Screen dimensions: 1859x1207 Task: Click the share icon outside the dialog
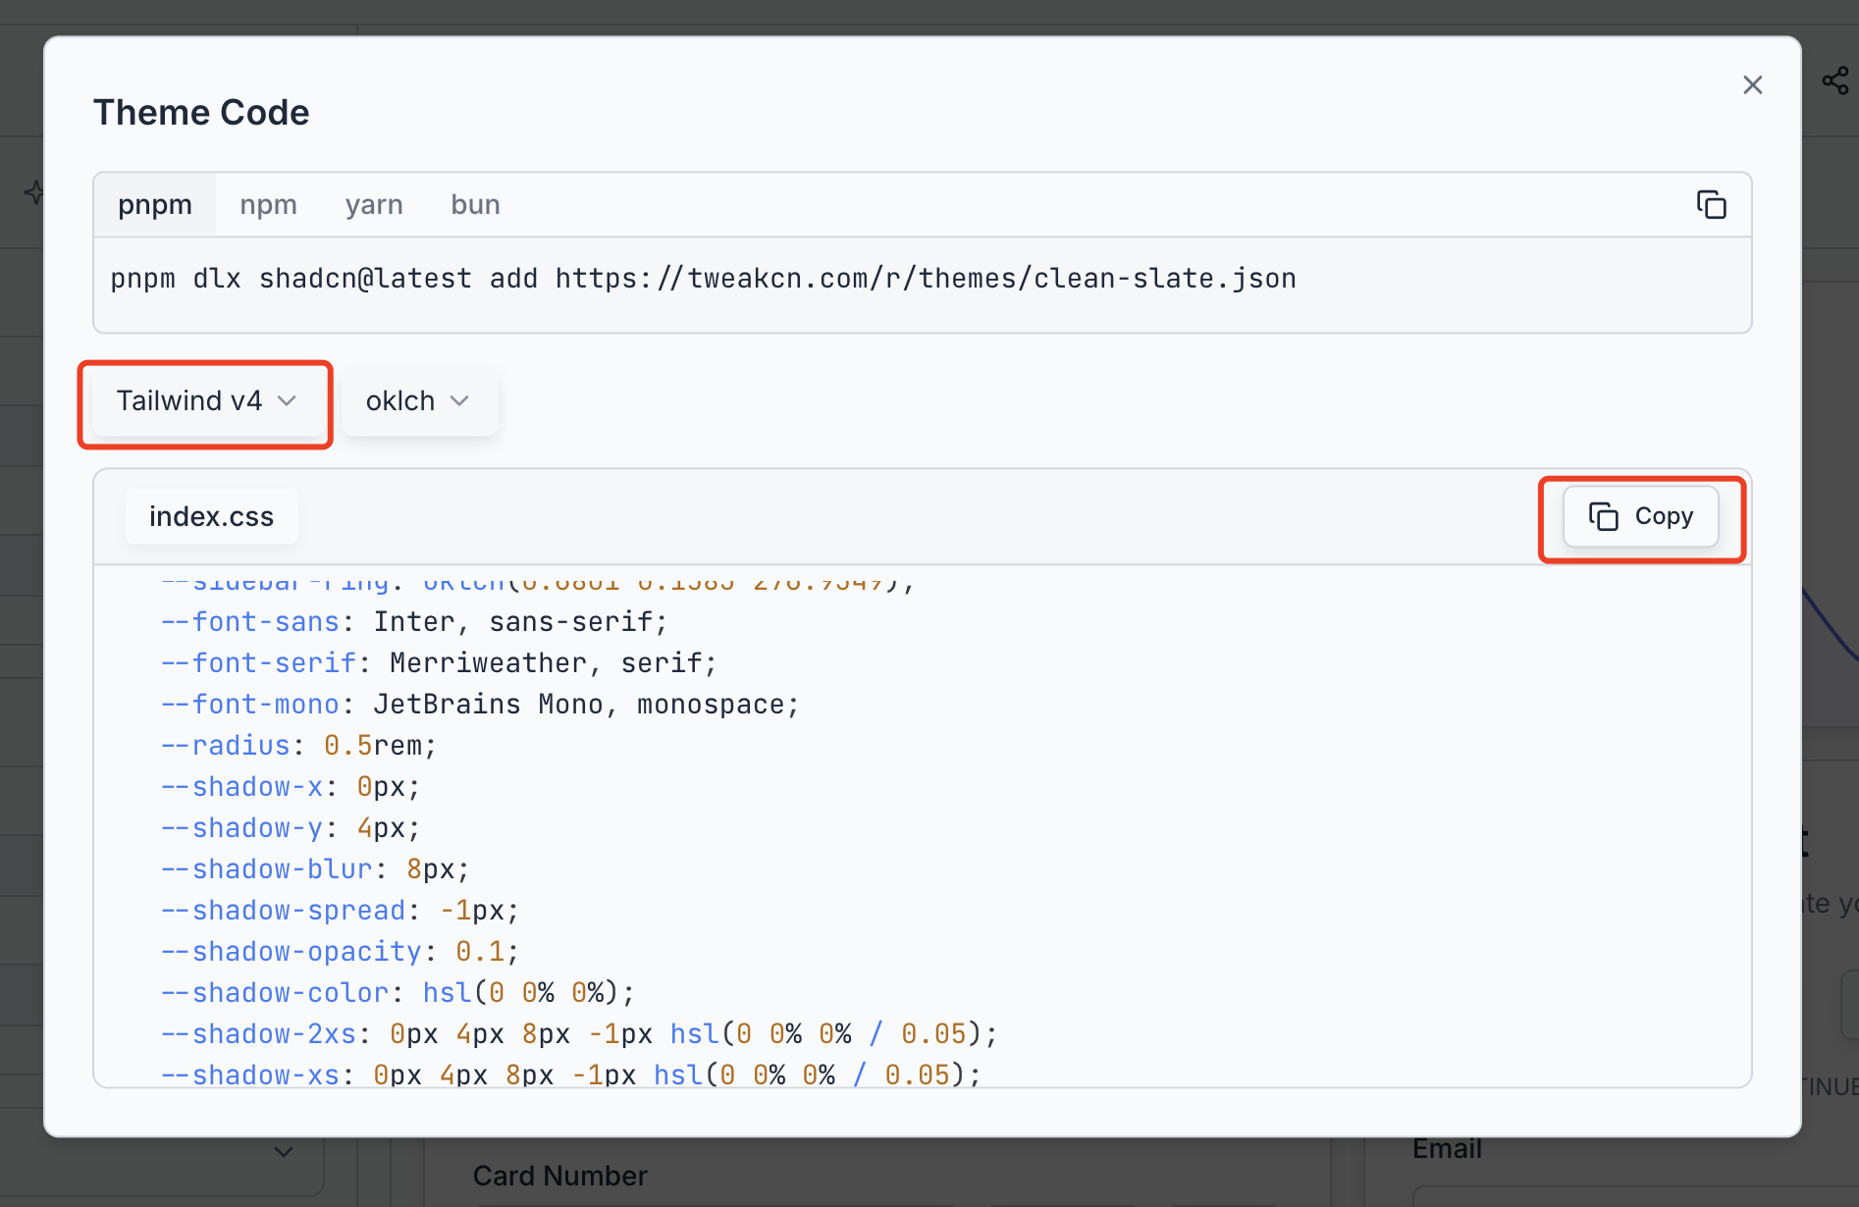pos(1834,80)
